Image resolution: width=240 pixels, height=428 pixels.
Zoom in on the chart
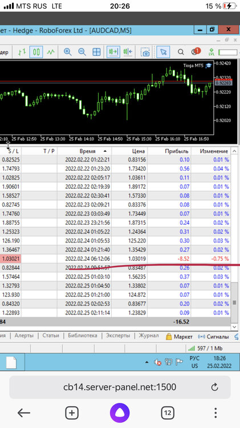pos(67,51)
